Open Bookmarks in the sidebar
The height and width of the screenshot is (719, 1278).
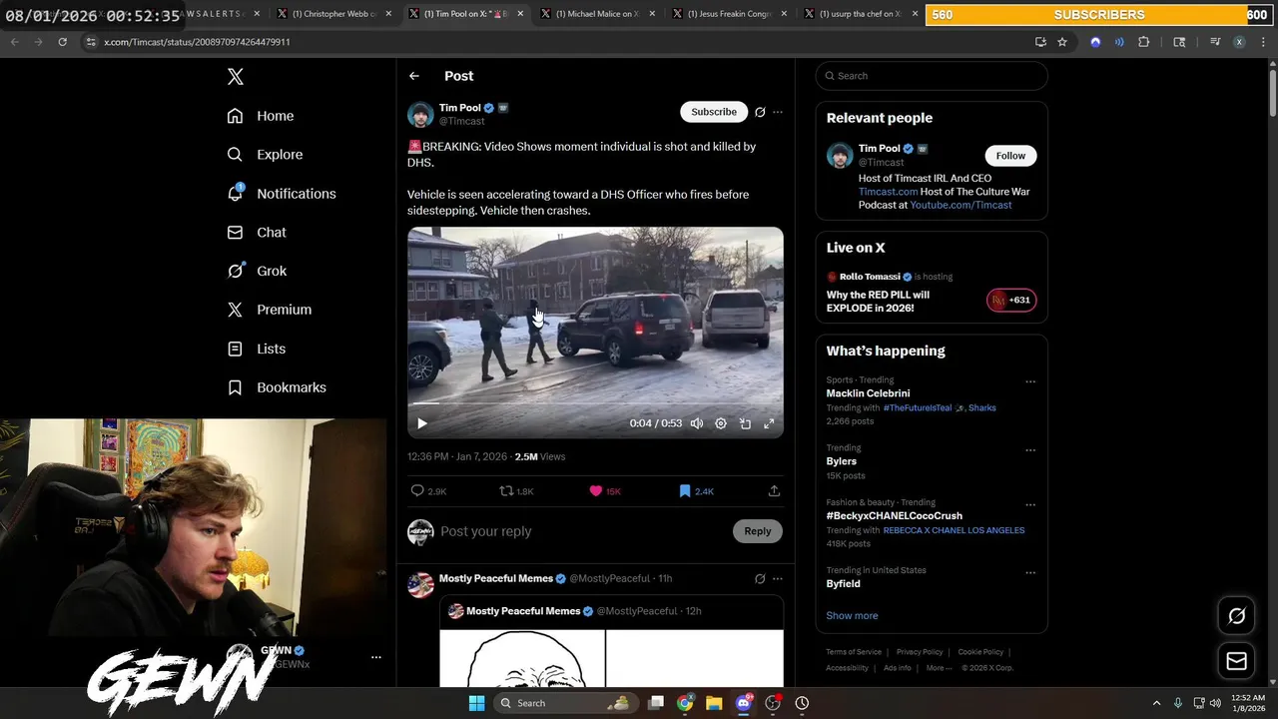point(277,387)
